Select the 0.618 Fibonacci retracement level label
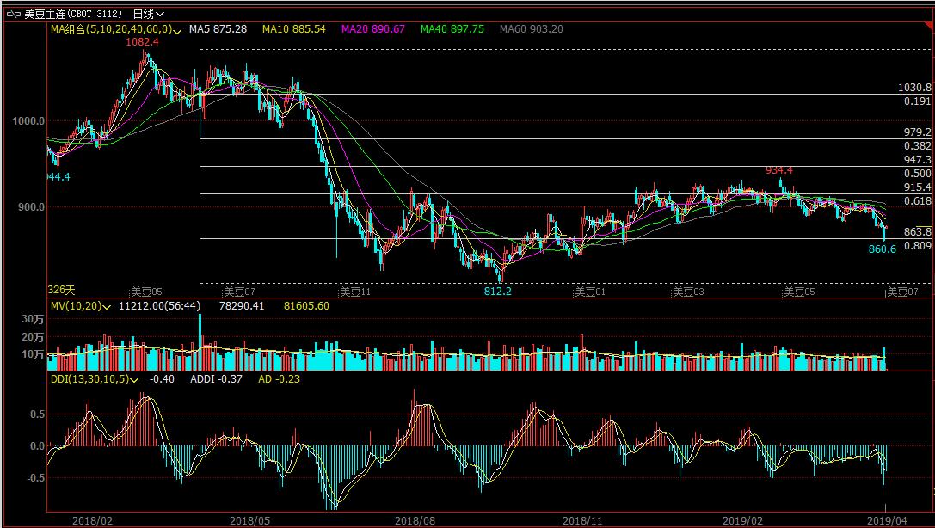The height and width of the screenshot is (528, 935). 918,200
